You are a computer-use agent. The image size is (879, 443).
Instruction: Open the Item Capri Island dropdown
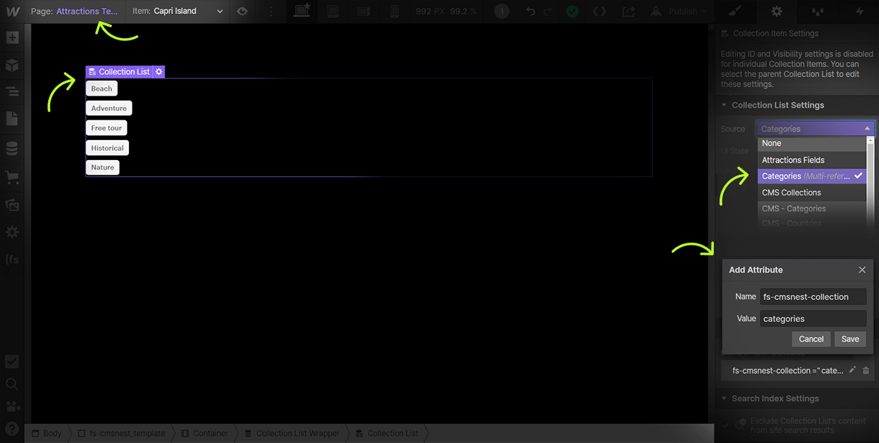point(178,11)
